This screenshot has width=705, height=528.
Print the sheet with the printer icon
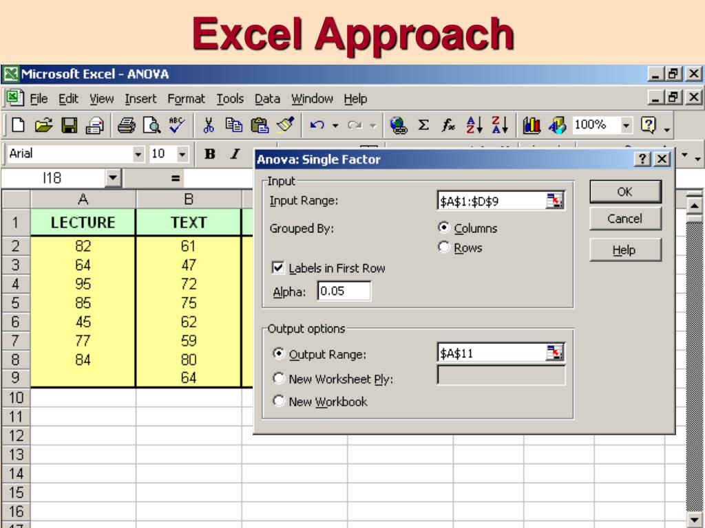pos(127,125)
